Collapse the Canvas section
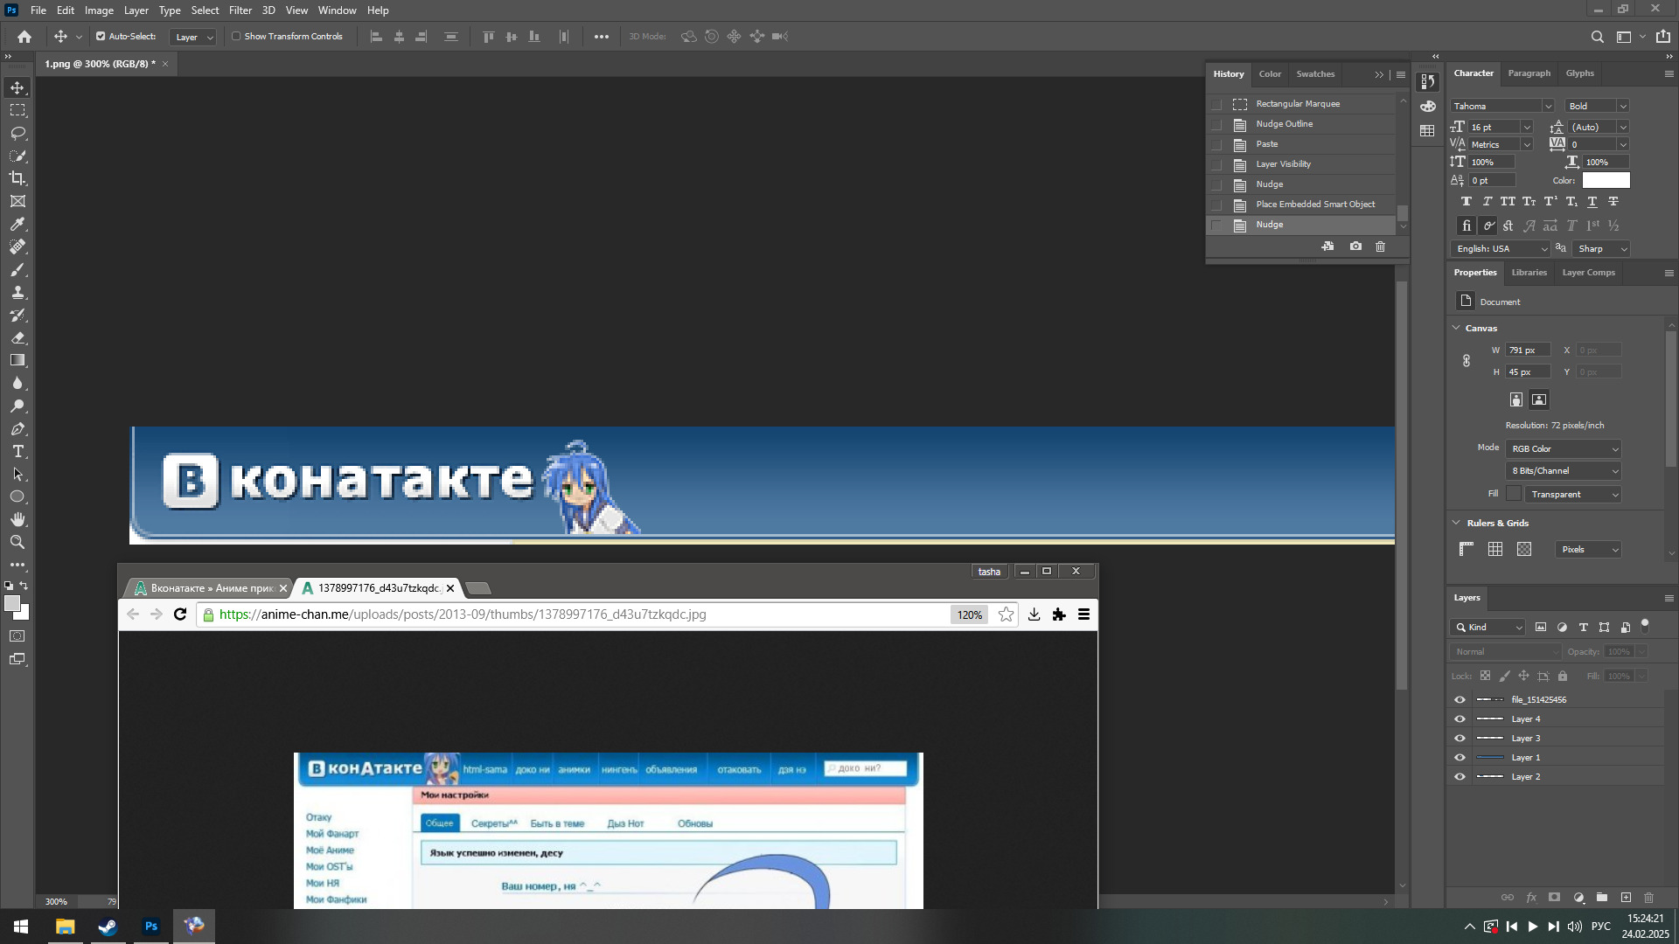 tap(1456, 328)
